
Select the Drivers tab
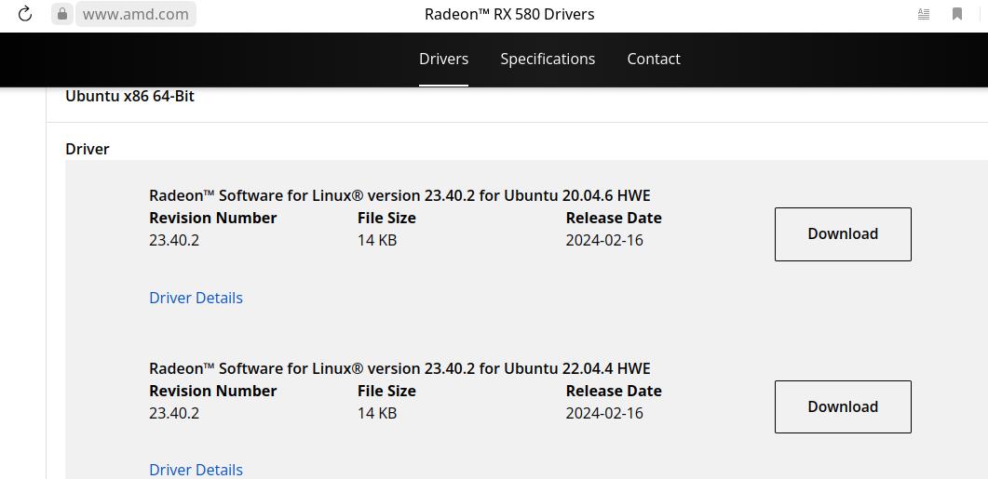coord(443,60)
